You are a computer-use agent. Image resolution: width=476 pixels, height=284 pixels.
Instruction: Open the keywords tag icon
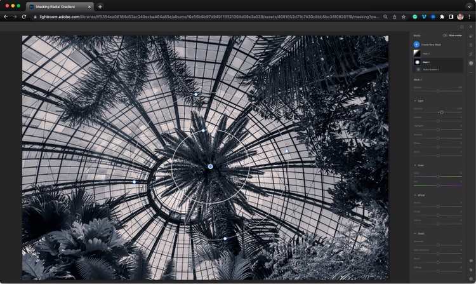471,270
